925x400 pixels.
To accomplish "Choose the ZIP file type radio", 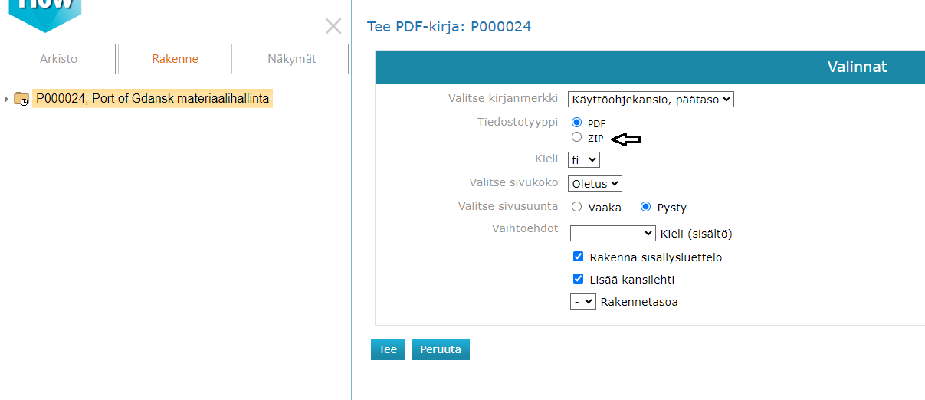I will click(x=577, y=137).
